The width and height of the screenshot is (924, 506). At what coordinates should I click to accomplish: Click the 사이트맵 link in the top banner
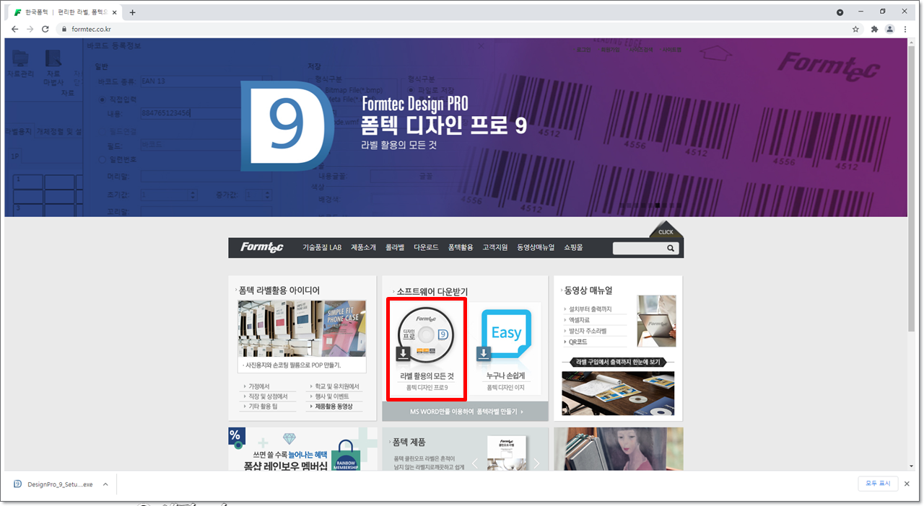point(671,50)
